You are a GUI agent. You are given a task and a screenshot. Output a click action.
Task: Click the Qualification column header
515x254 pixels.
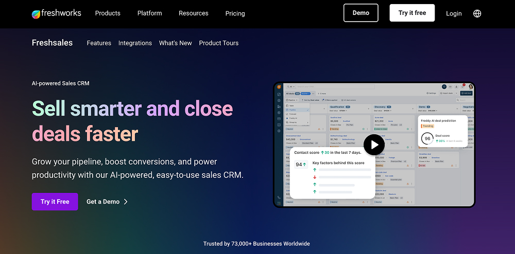[x=340, y=107]
